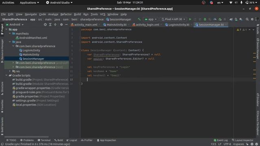Open IDE settings gear in toolbar
This screenshot has height=146, width=260.
[252, 19]
